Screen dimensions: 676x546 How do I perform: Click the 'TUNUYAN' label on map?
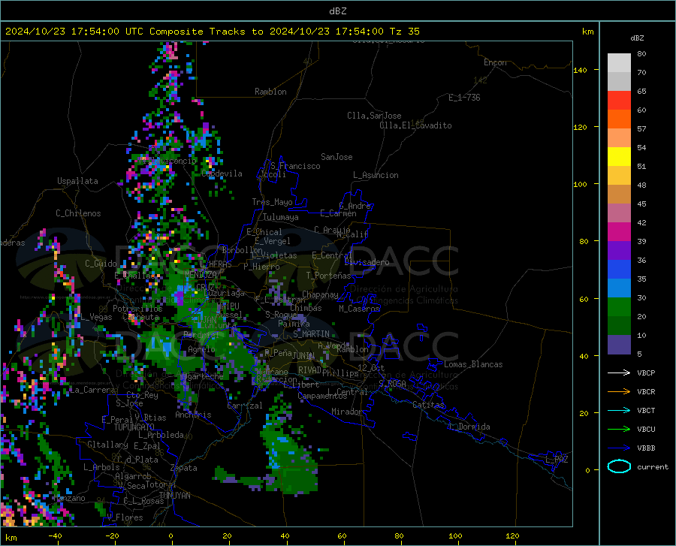coord(174,496)
